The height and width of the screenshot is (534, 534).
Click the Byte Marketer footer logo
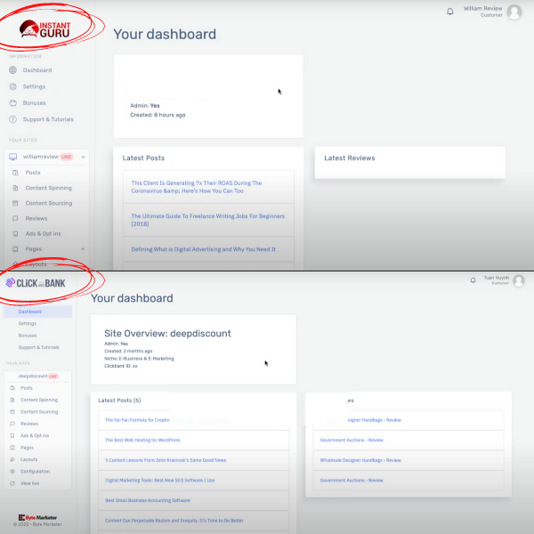[37, 517]
